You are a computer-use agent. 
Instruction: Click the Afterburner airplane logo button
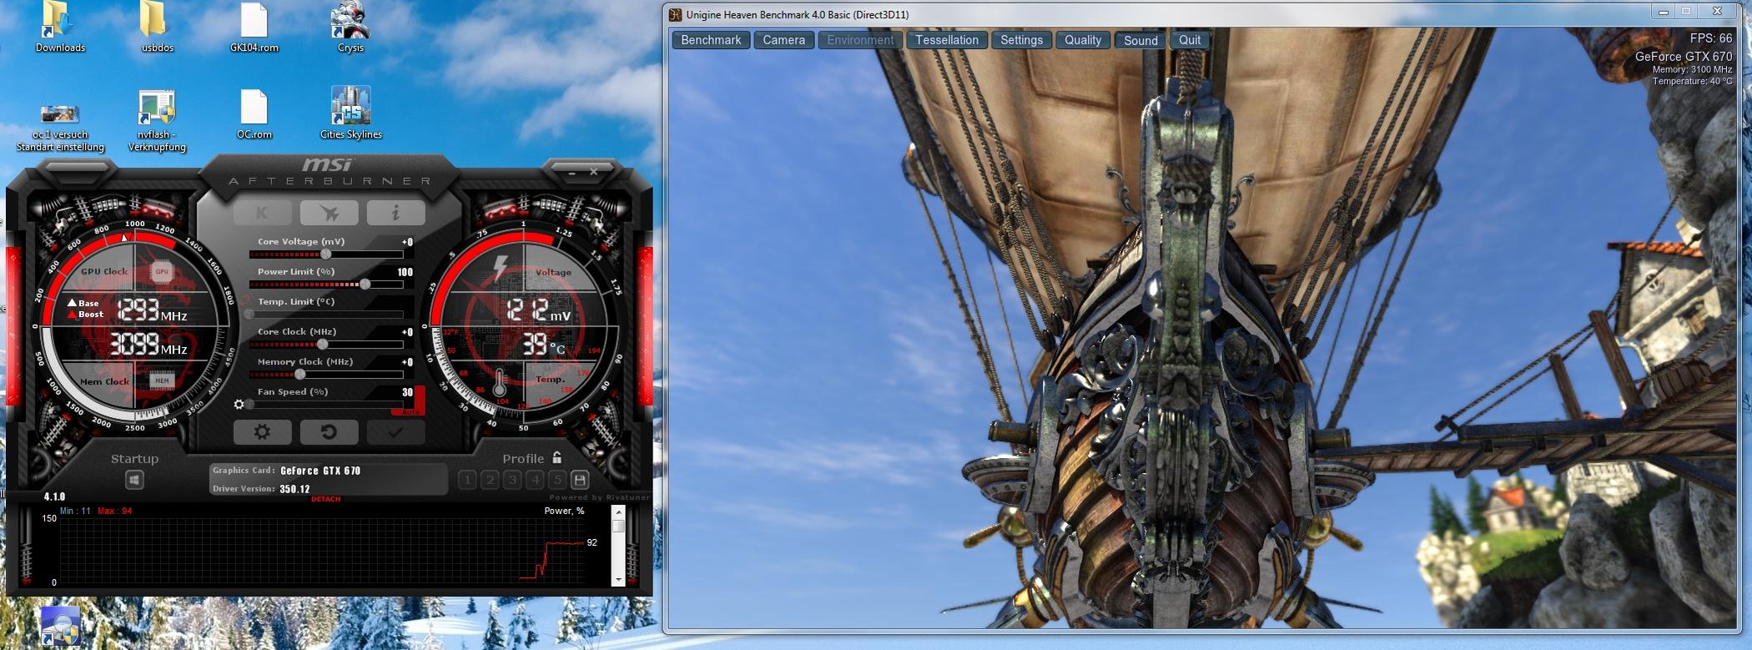tap(329, 213)
